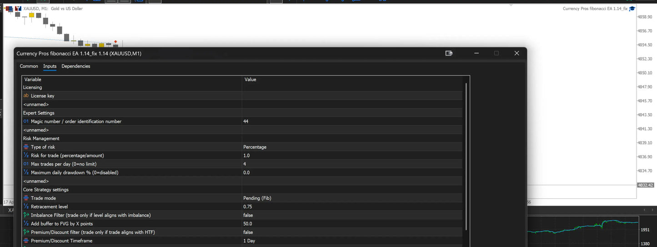
Task: Click the empty License key value field
Action: tap(352, 96)
